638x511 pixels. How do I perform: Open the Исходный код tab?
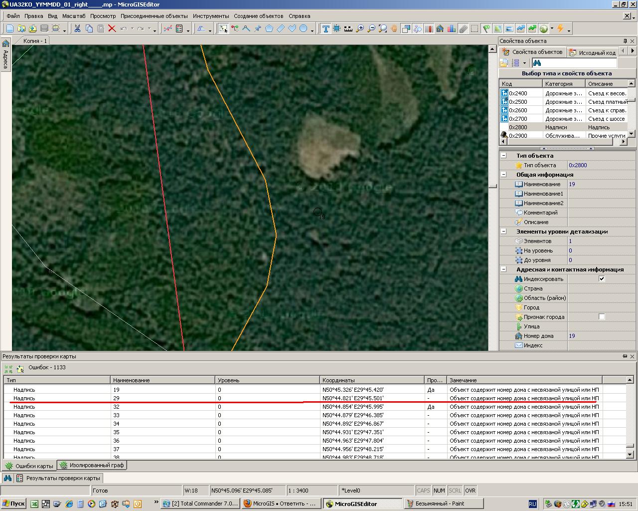pyautogui.click(x=593, y=52)
